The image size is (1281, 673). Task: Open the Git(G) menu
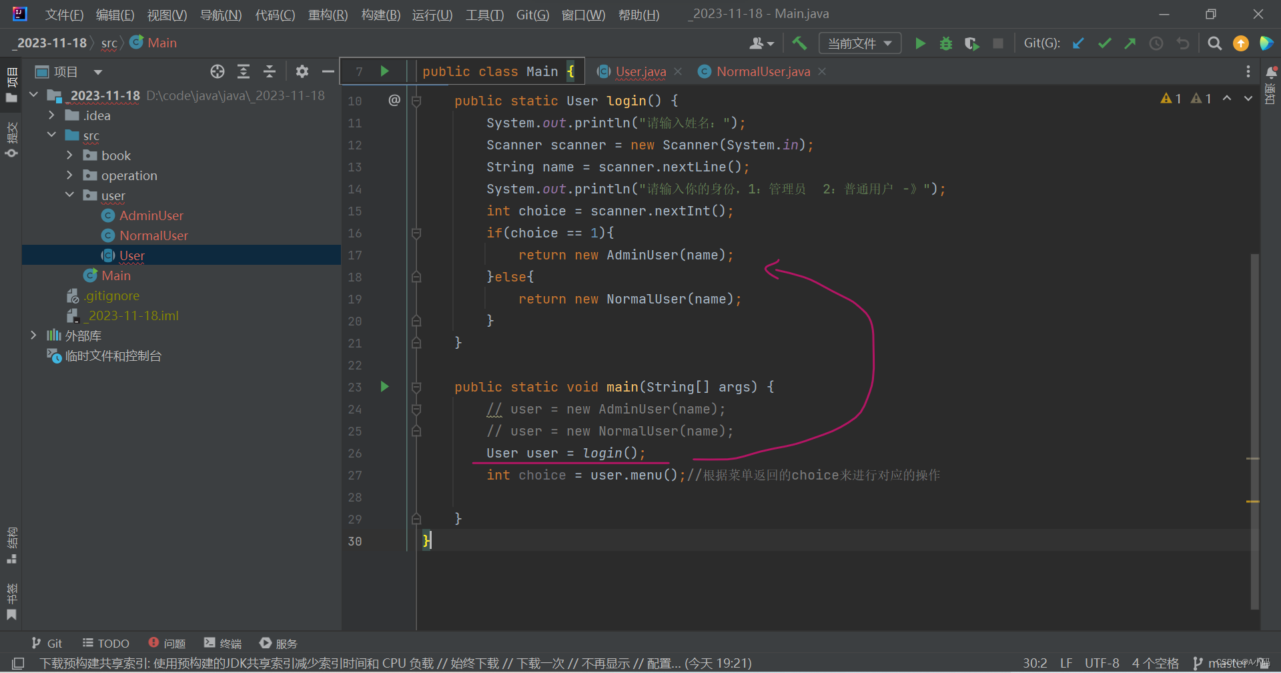coord(532,15)
